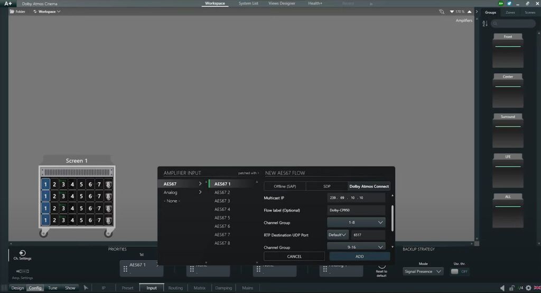This screenshot has width=541, height=293.
Task: Open the Zones tab in side panel
Action: point(510,12)
